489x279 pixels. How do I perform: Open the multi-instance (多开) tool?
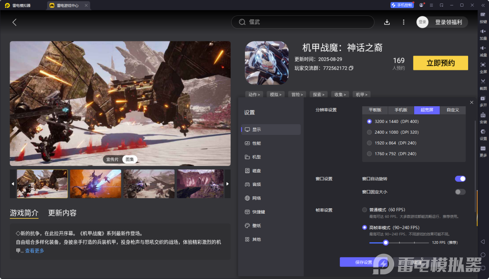(x=483, y=99)
